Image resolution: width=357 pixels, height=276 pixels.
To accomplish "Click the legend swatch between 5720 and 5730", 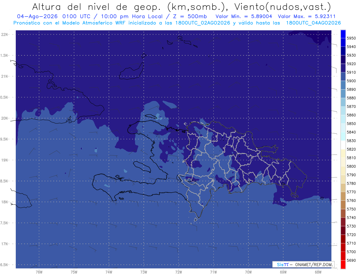I will pos(343,230).
